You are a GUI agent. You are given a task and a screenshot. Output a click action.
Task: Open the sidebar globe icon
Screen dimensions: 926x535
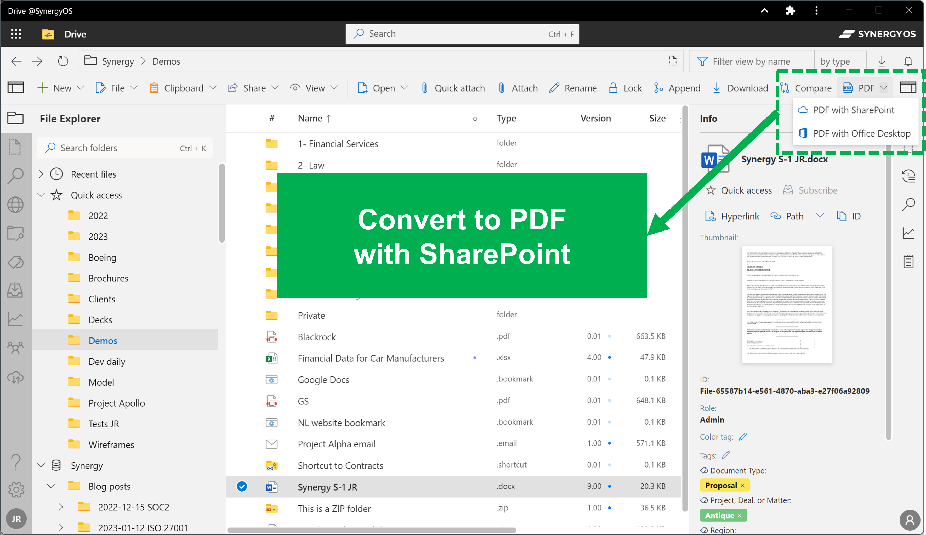point(15,205)
